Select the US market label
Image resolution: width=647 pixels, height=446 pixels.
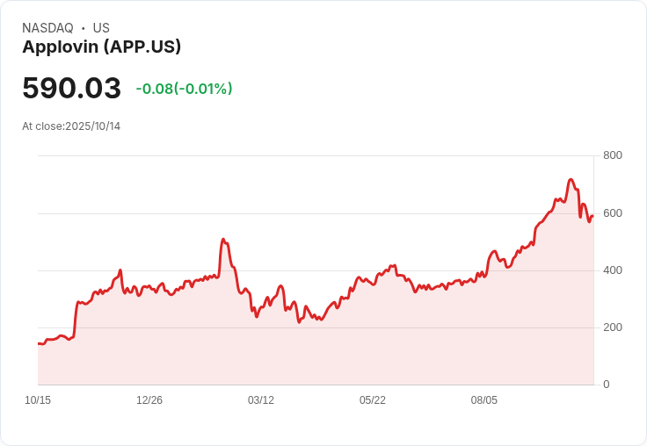click(101, 28)
